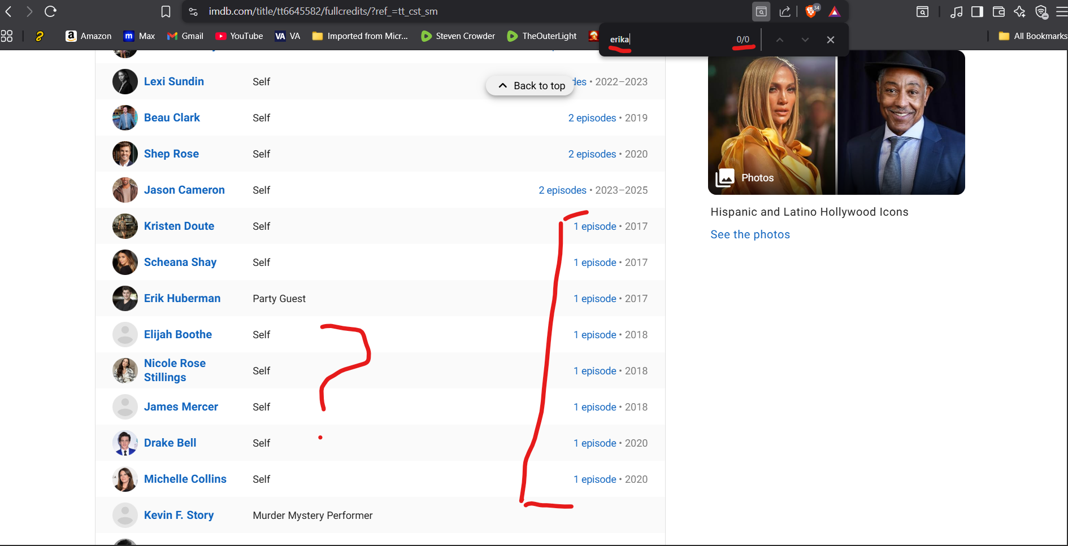
Task: Open the Steven Crowder bookmark
Action: 458,36
